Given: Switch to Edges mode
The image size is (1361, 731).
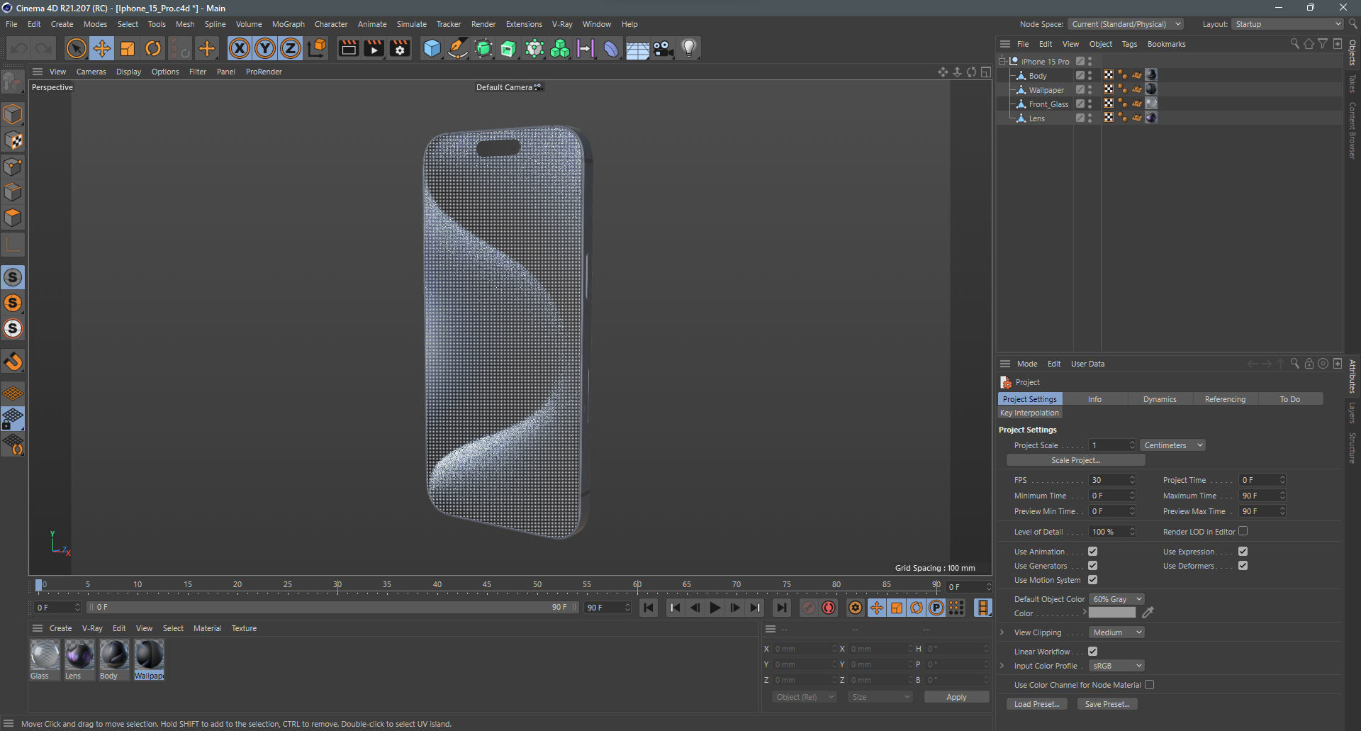Looking at the screenshot, I should 13,192.
